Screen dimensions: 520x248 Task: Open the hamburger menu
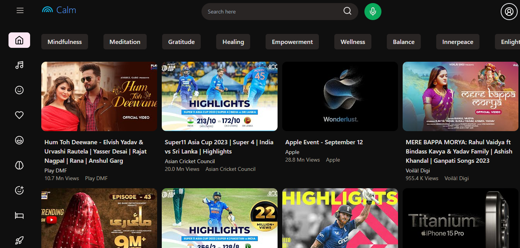(20, 11)
